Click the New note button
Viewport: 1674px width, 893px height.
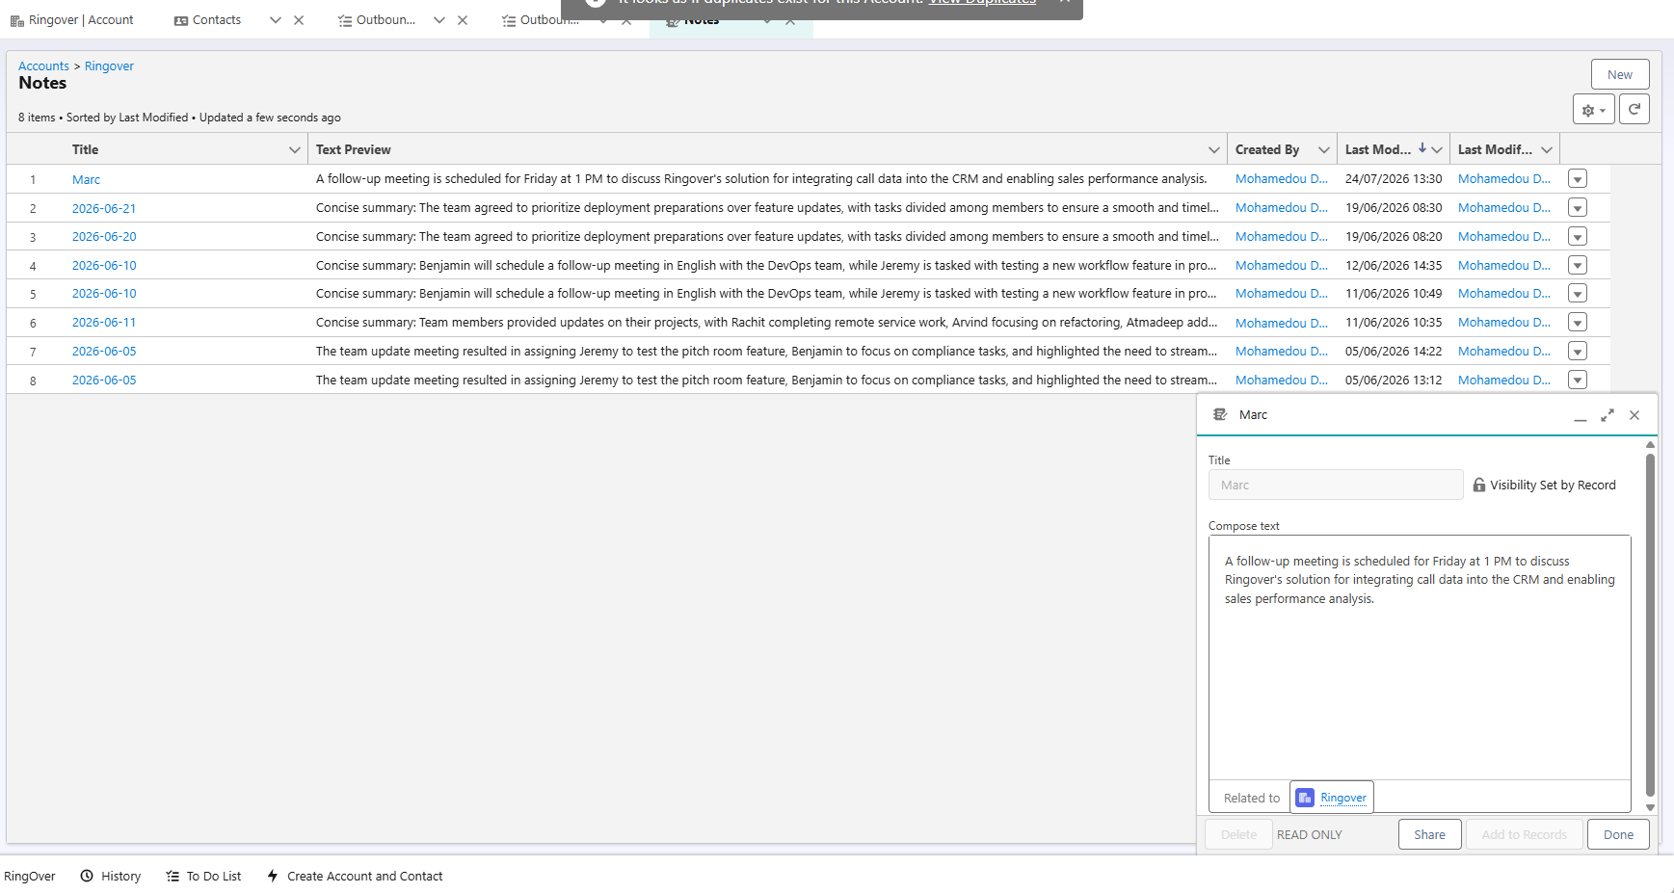coord(1619,74)
